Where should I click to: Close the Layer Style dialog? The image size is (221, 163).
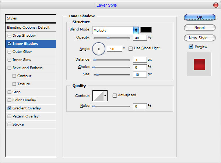click(215, 6)
